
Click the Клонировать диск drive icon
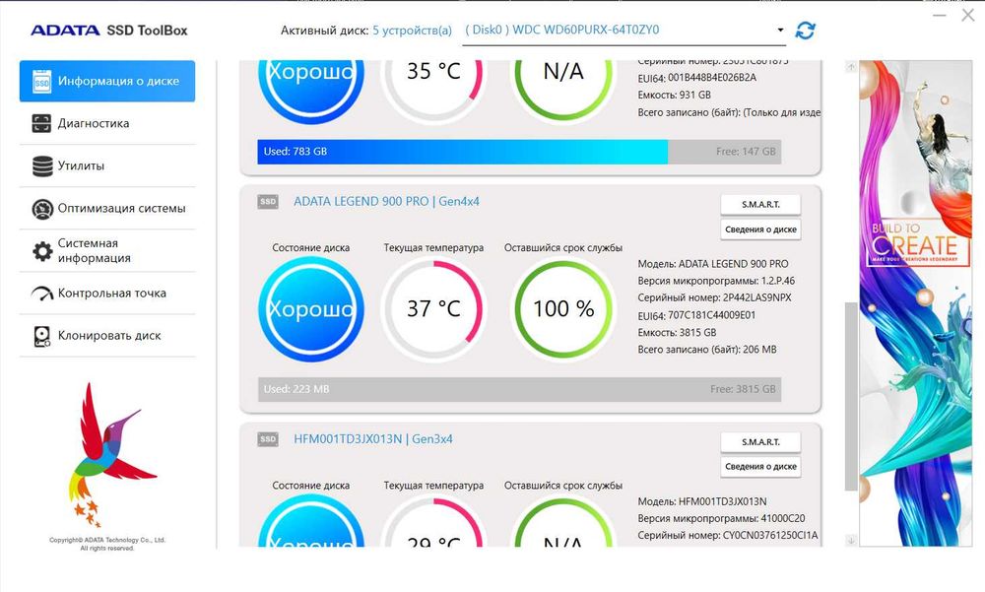click(42, 336)
